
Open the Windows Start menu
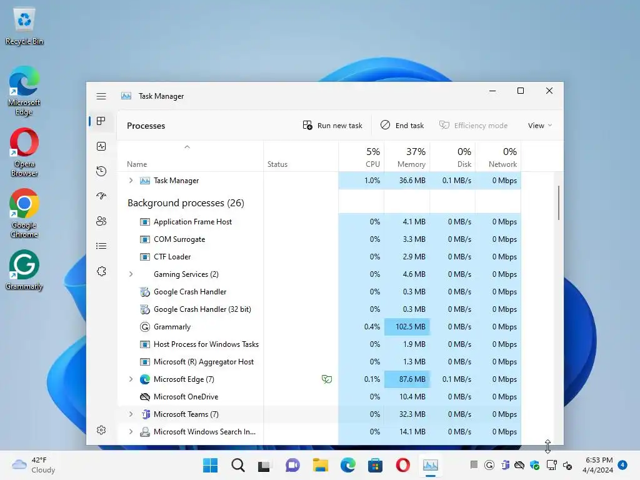coord(210,465)
